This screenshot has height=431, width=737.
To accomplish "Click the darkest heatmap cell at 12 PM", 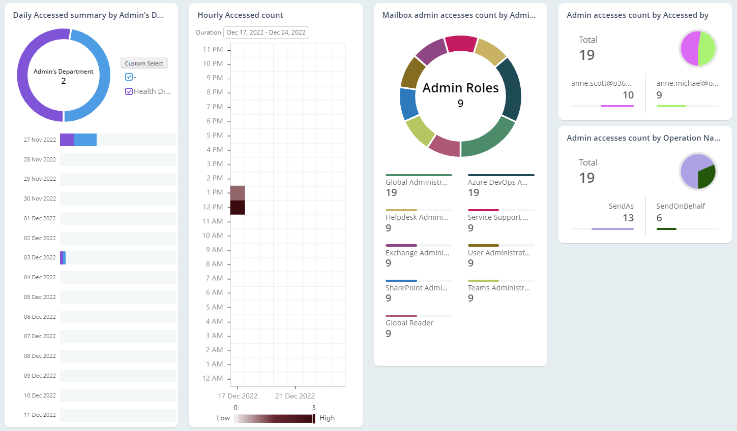I will tap(237, 208).
